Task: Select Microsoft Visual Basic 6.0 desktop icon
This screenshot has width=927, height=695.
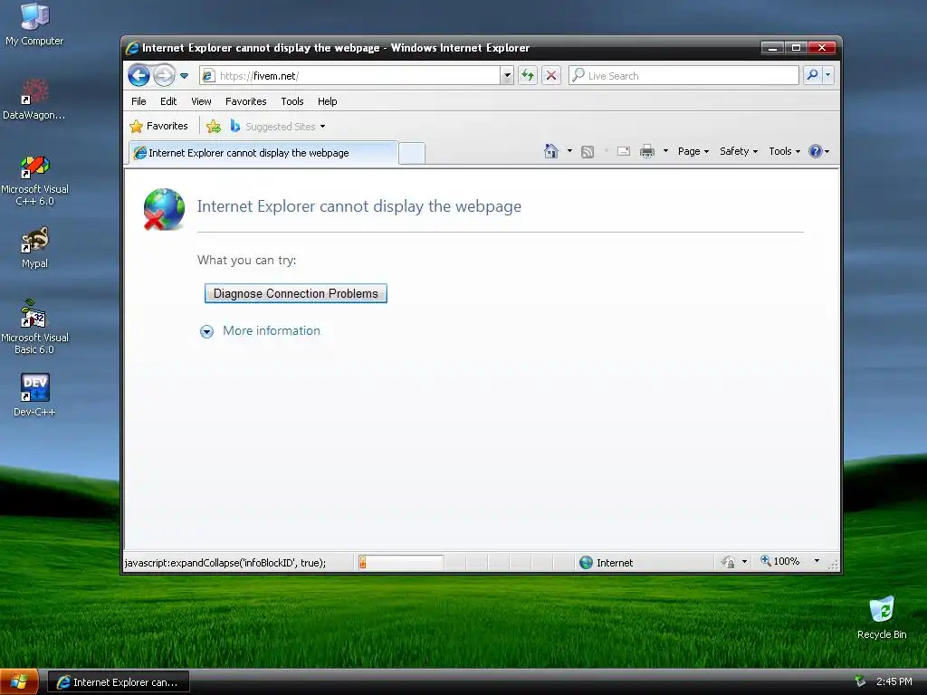Action: [35, 327]
